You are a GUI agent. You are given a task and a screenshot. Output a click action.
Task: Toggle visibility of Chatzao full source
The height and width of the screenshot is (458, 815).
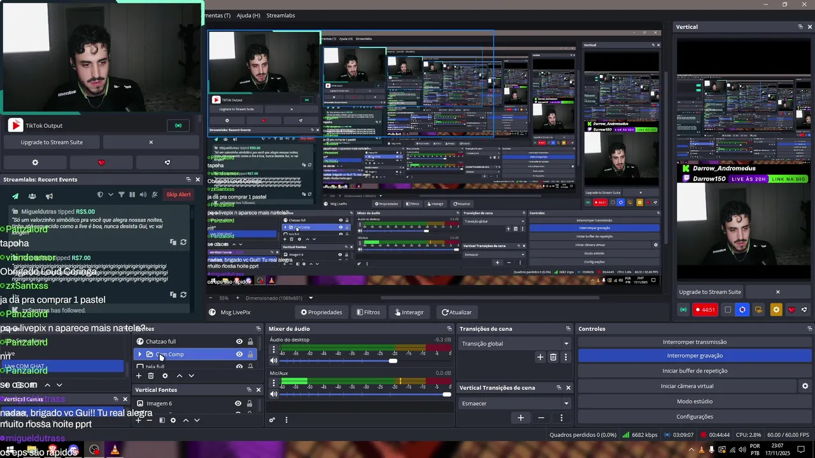click(239, 342)
